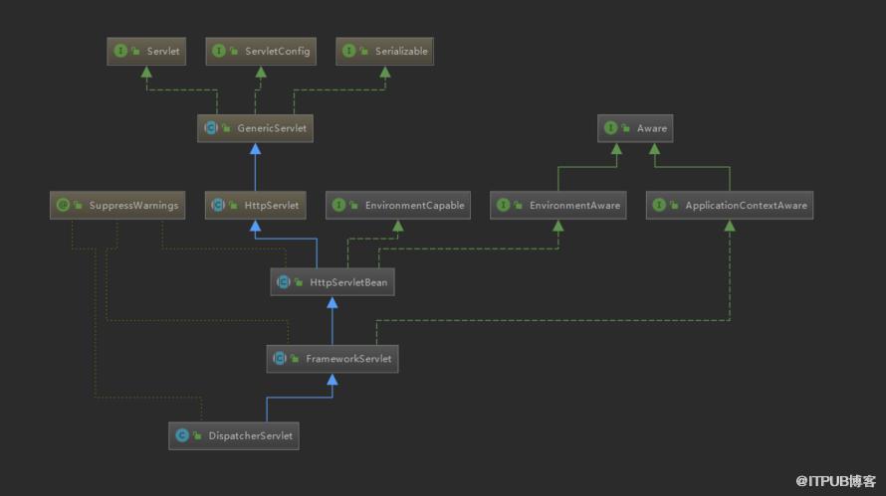This screenshot has height=496, width=886.
Task: Click the interface icon on EnvironmentAware node
Action: coord(504,206)
